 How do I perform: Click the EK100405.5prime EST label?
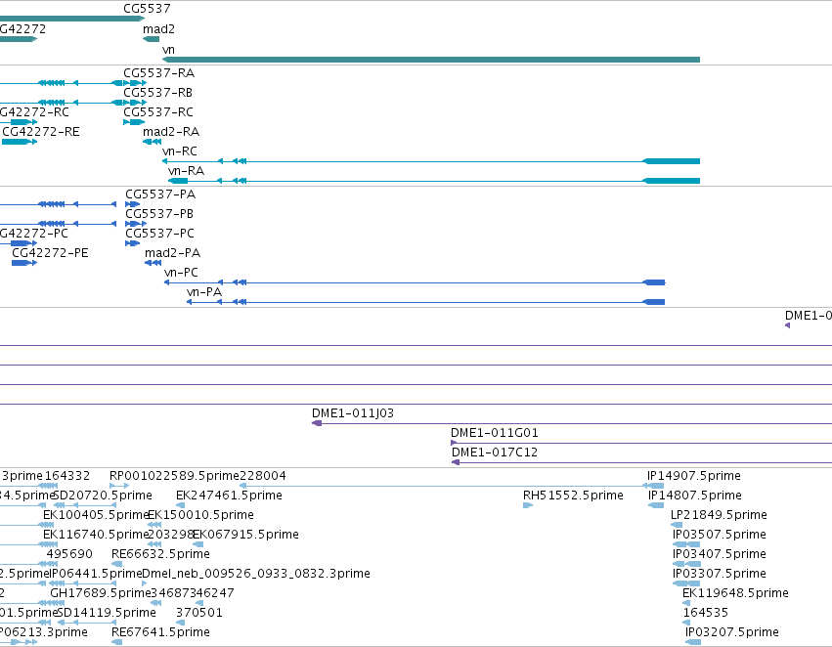96,515
